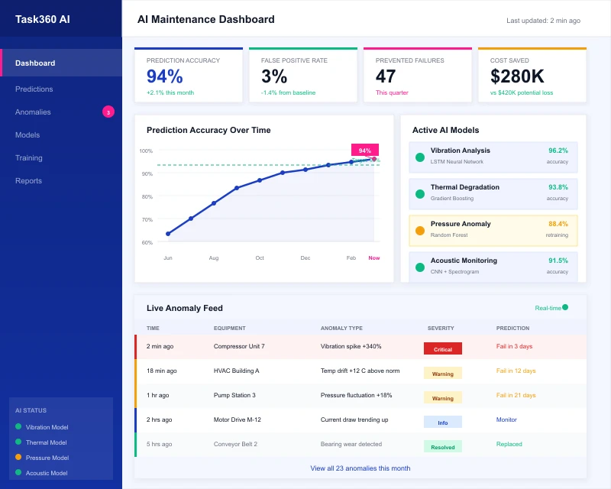Click View all 23 anomalies this month
Viewport: 611px width, 489px height.
point(360,468)
